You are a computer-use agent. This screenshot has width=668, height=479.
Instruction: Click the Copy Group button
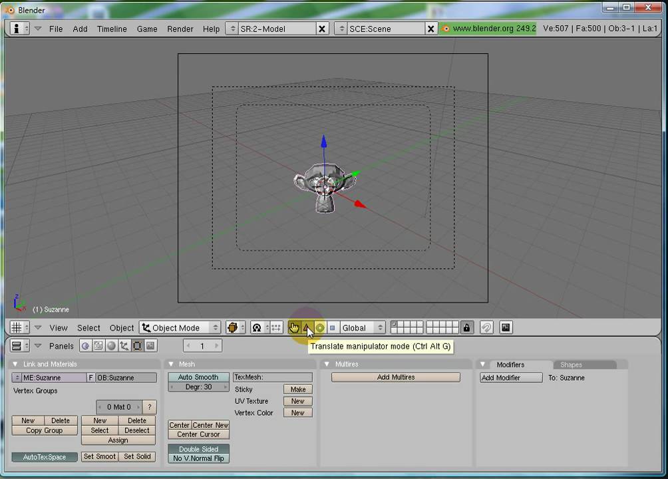click(x=45, y=430)
